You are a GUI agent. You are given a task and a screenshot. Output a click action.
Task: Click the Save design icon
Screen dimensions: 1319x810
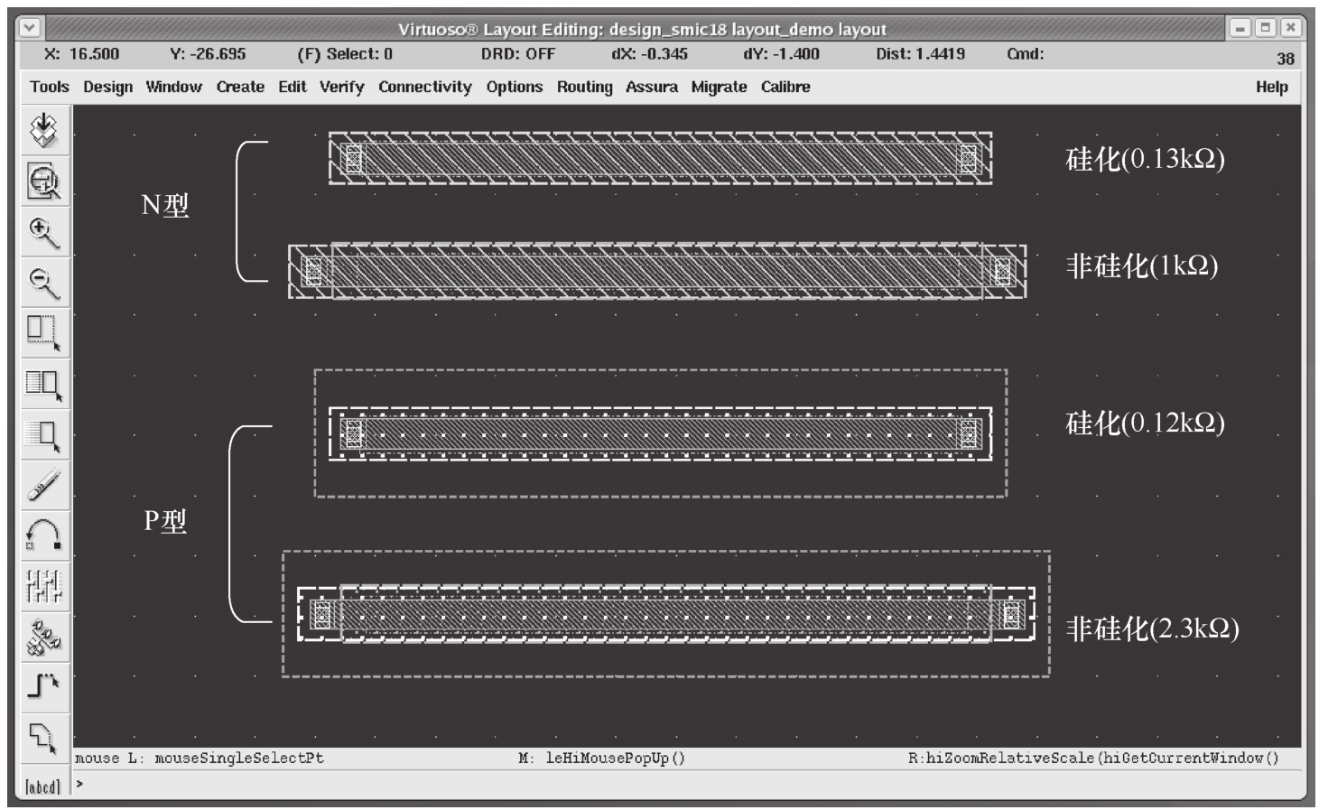(43, 131)
